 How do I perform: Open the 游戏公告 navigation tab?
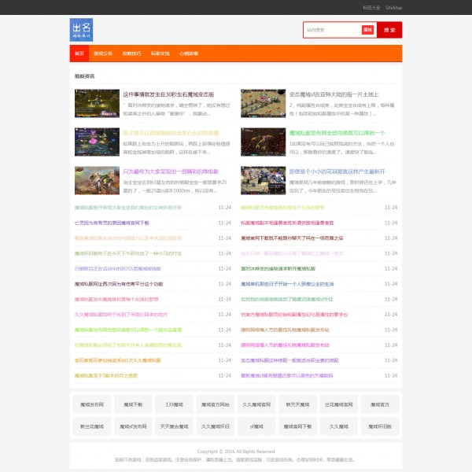[x=103, y=53]
